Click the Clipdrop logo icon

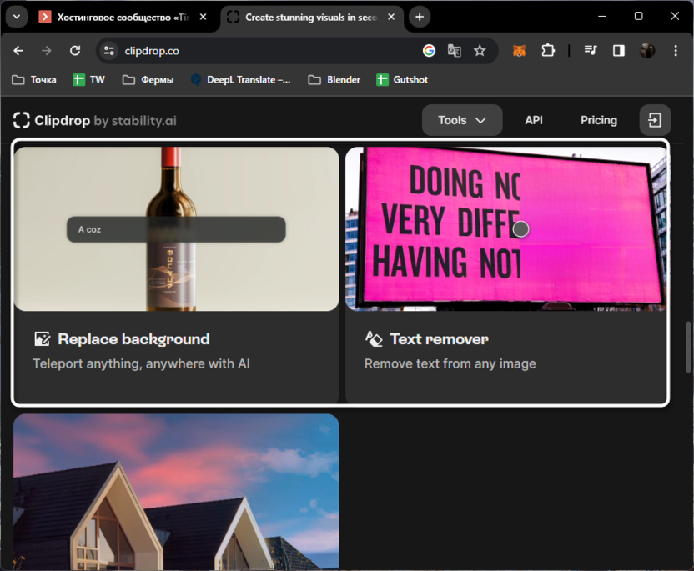click(22, 121)
